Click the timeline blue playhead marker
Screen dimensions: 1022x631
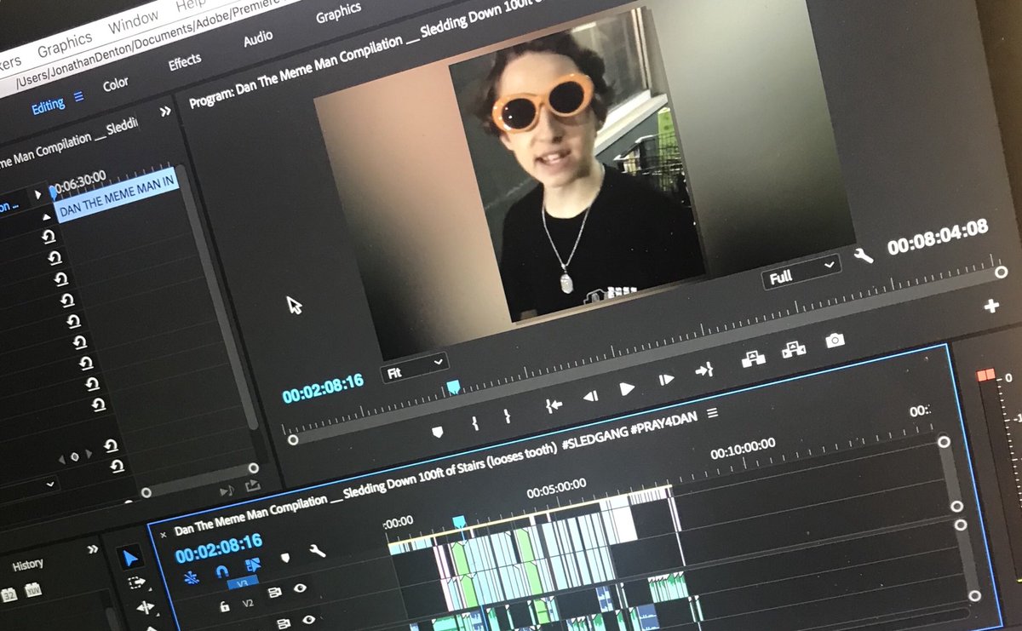(x=458, y=521)
